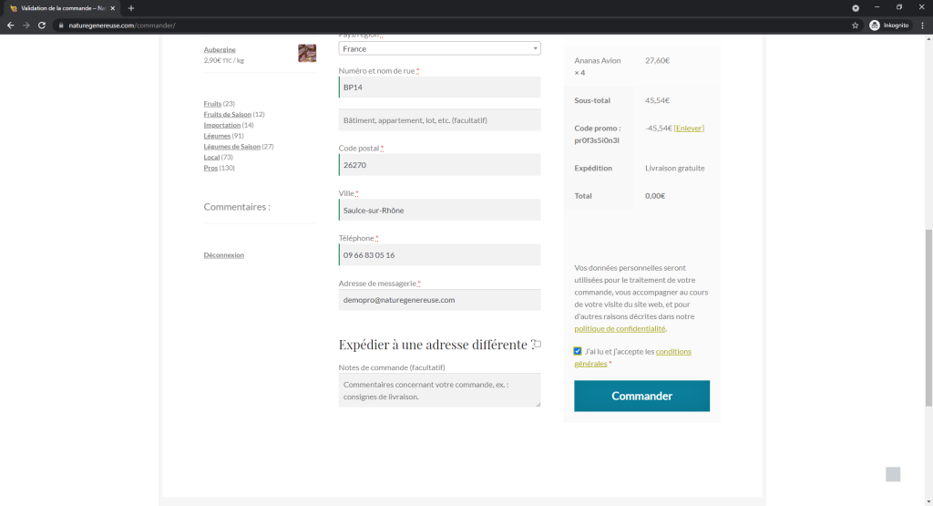Click the grey back-to-top square button
Viewport: 933px width, 506px height.
point(893,474)
